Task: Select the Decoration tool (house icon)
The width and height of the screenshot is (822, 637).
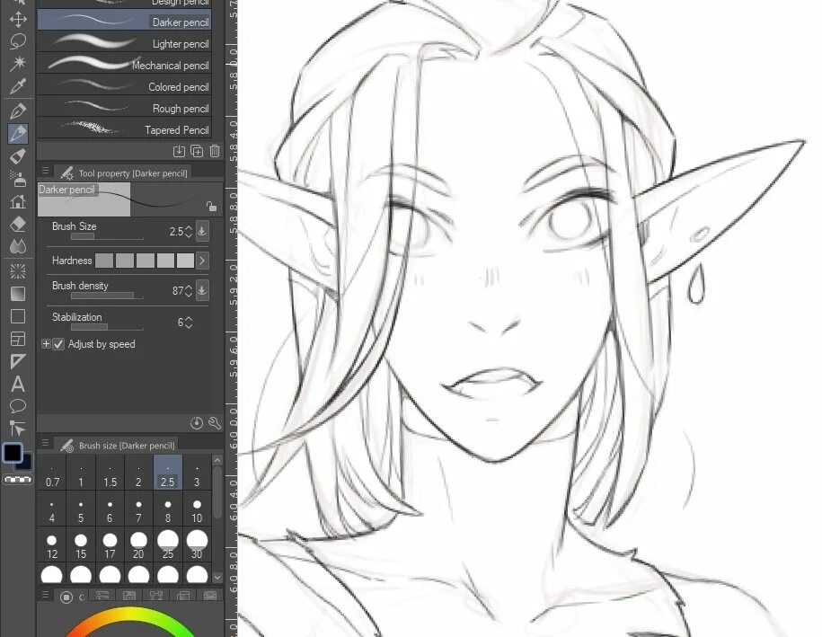Action: point(18,201)
